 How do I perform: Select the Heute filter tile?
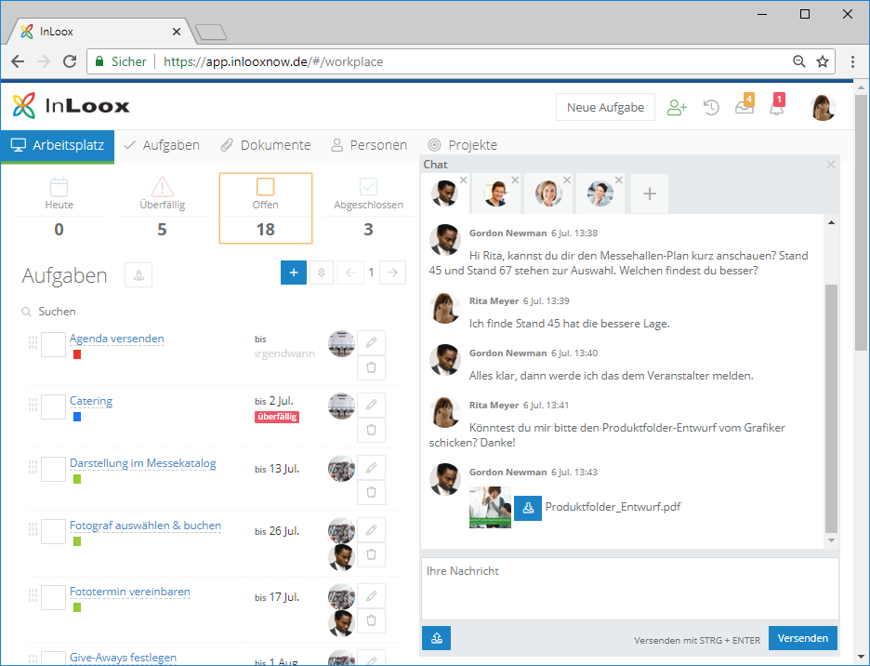pyautogui.click(x=59, y=208)
